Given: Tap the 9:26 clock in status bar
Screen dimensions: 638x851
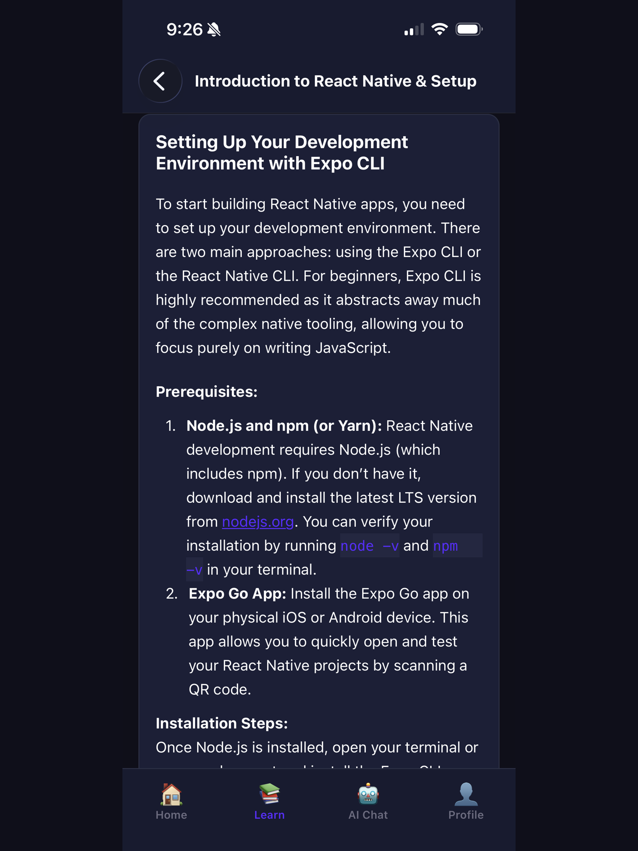Looking at the screenshot, I should (185, 30).
